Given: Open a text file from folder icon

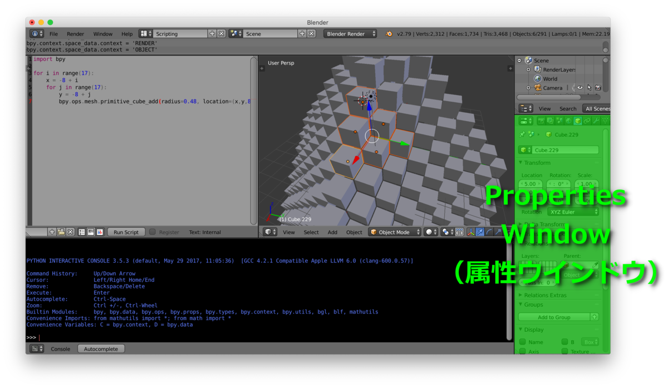Looking at the screenshot, I should click(61, 232).
